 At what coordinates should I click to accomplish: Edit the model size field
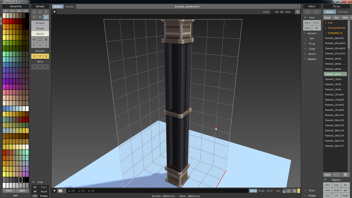pos(282,12)
